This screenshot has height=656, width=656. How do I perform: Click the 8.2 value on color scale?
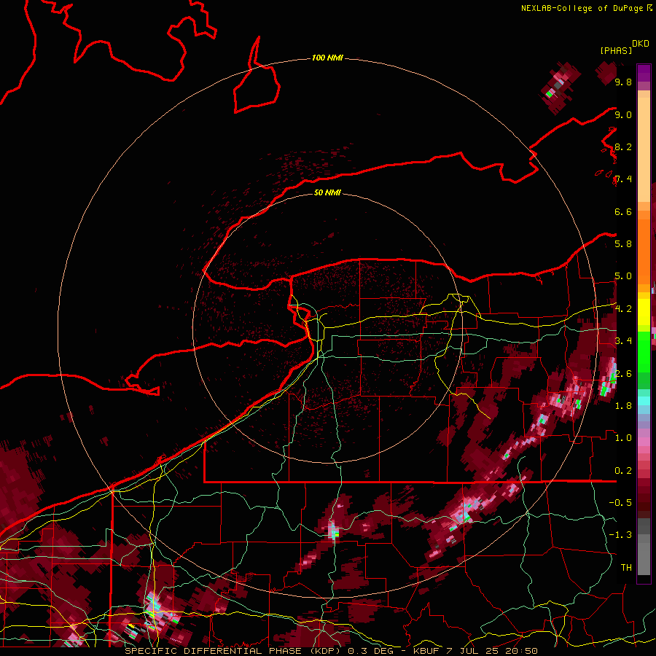pos(623,147)
